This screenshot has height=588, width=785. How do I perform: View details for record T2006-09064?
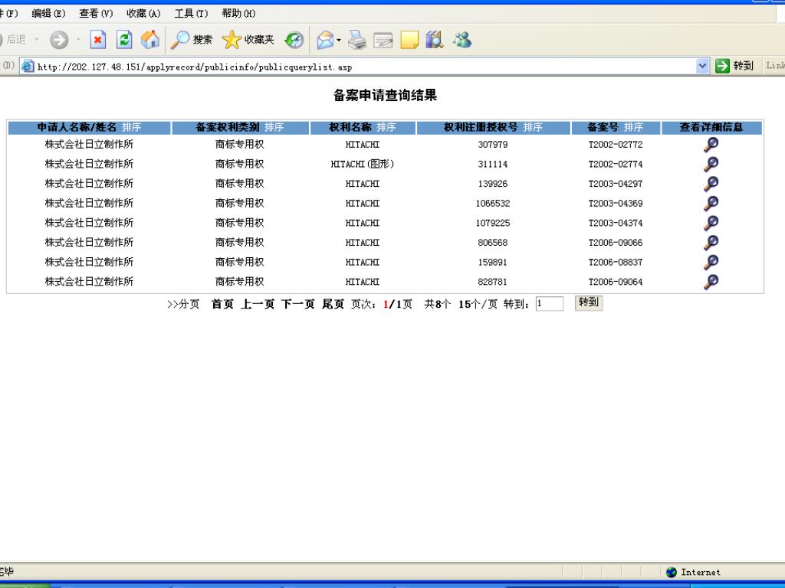(711, 282)
